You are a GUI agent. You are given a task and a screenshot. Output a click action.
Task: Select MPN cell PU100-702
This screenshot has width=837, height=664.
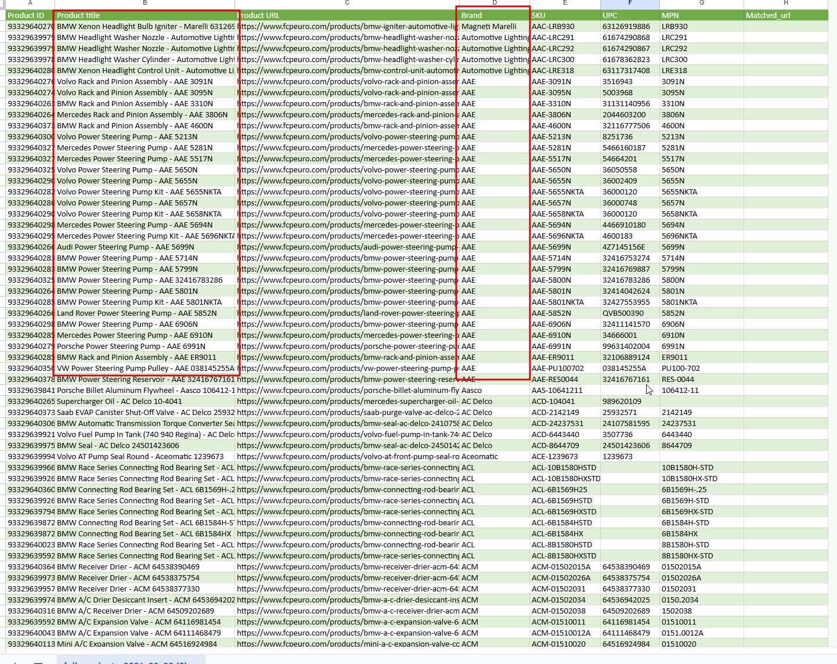702,368
